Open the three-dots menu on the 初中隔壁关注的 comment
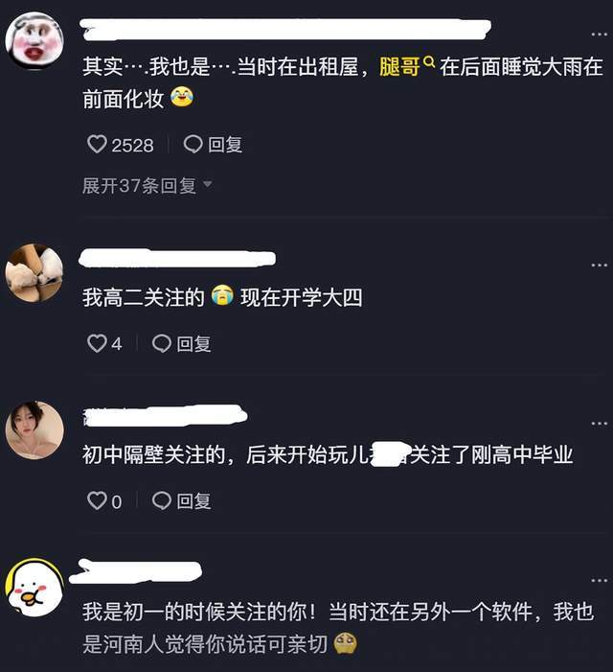 (x=599, y=424)
